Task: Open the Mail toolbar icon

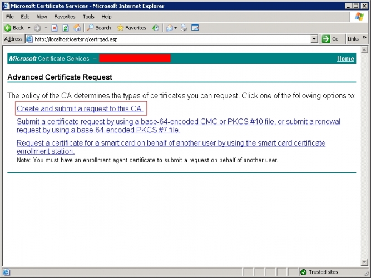Action: click(x=170, y=28)
